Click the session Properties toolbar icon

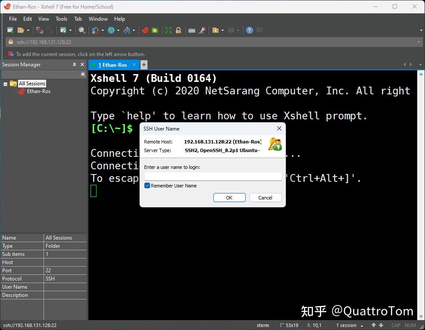[63, 30]
